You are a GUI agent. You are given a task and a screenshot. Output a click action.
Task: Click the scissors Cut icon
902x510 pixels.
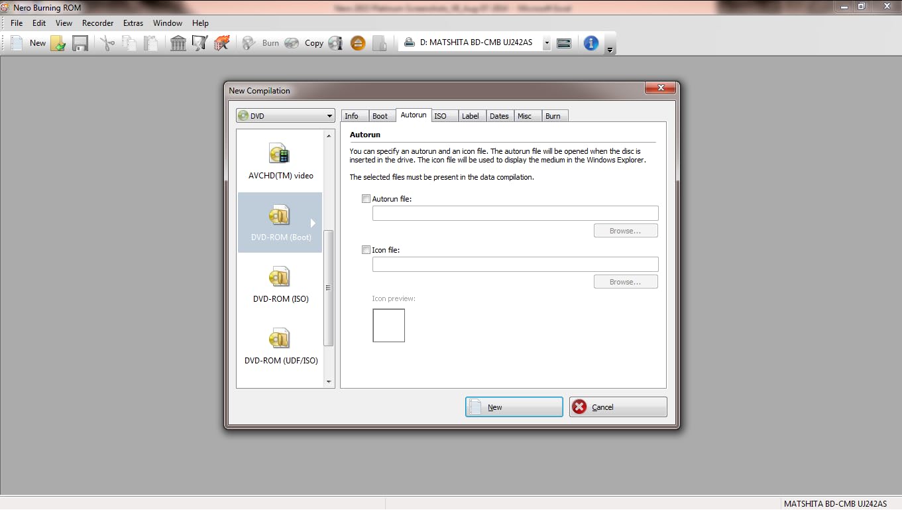pos(107,43)
